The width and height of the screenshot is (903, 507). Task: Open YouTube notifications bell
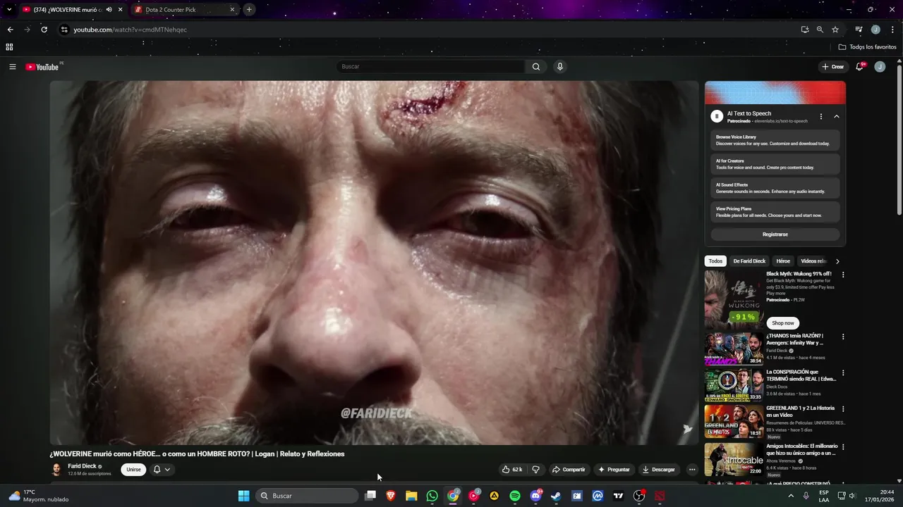point(860,67)
